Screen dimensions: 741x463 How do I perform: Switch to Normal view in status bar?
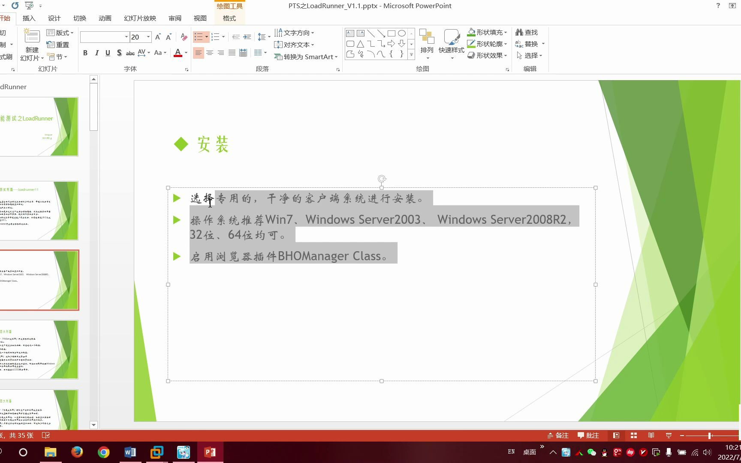click(x=616, y=436)
